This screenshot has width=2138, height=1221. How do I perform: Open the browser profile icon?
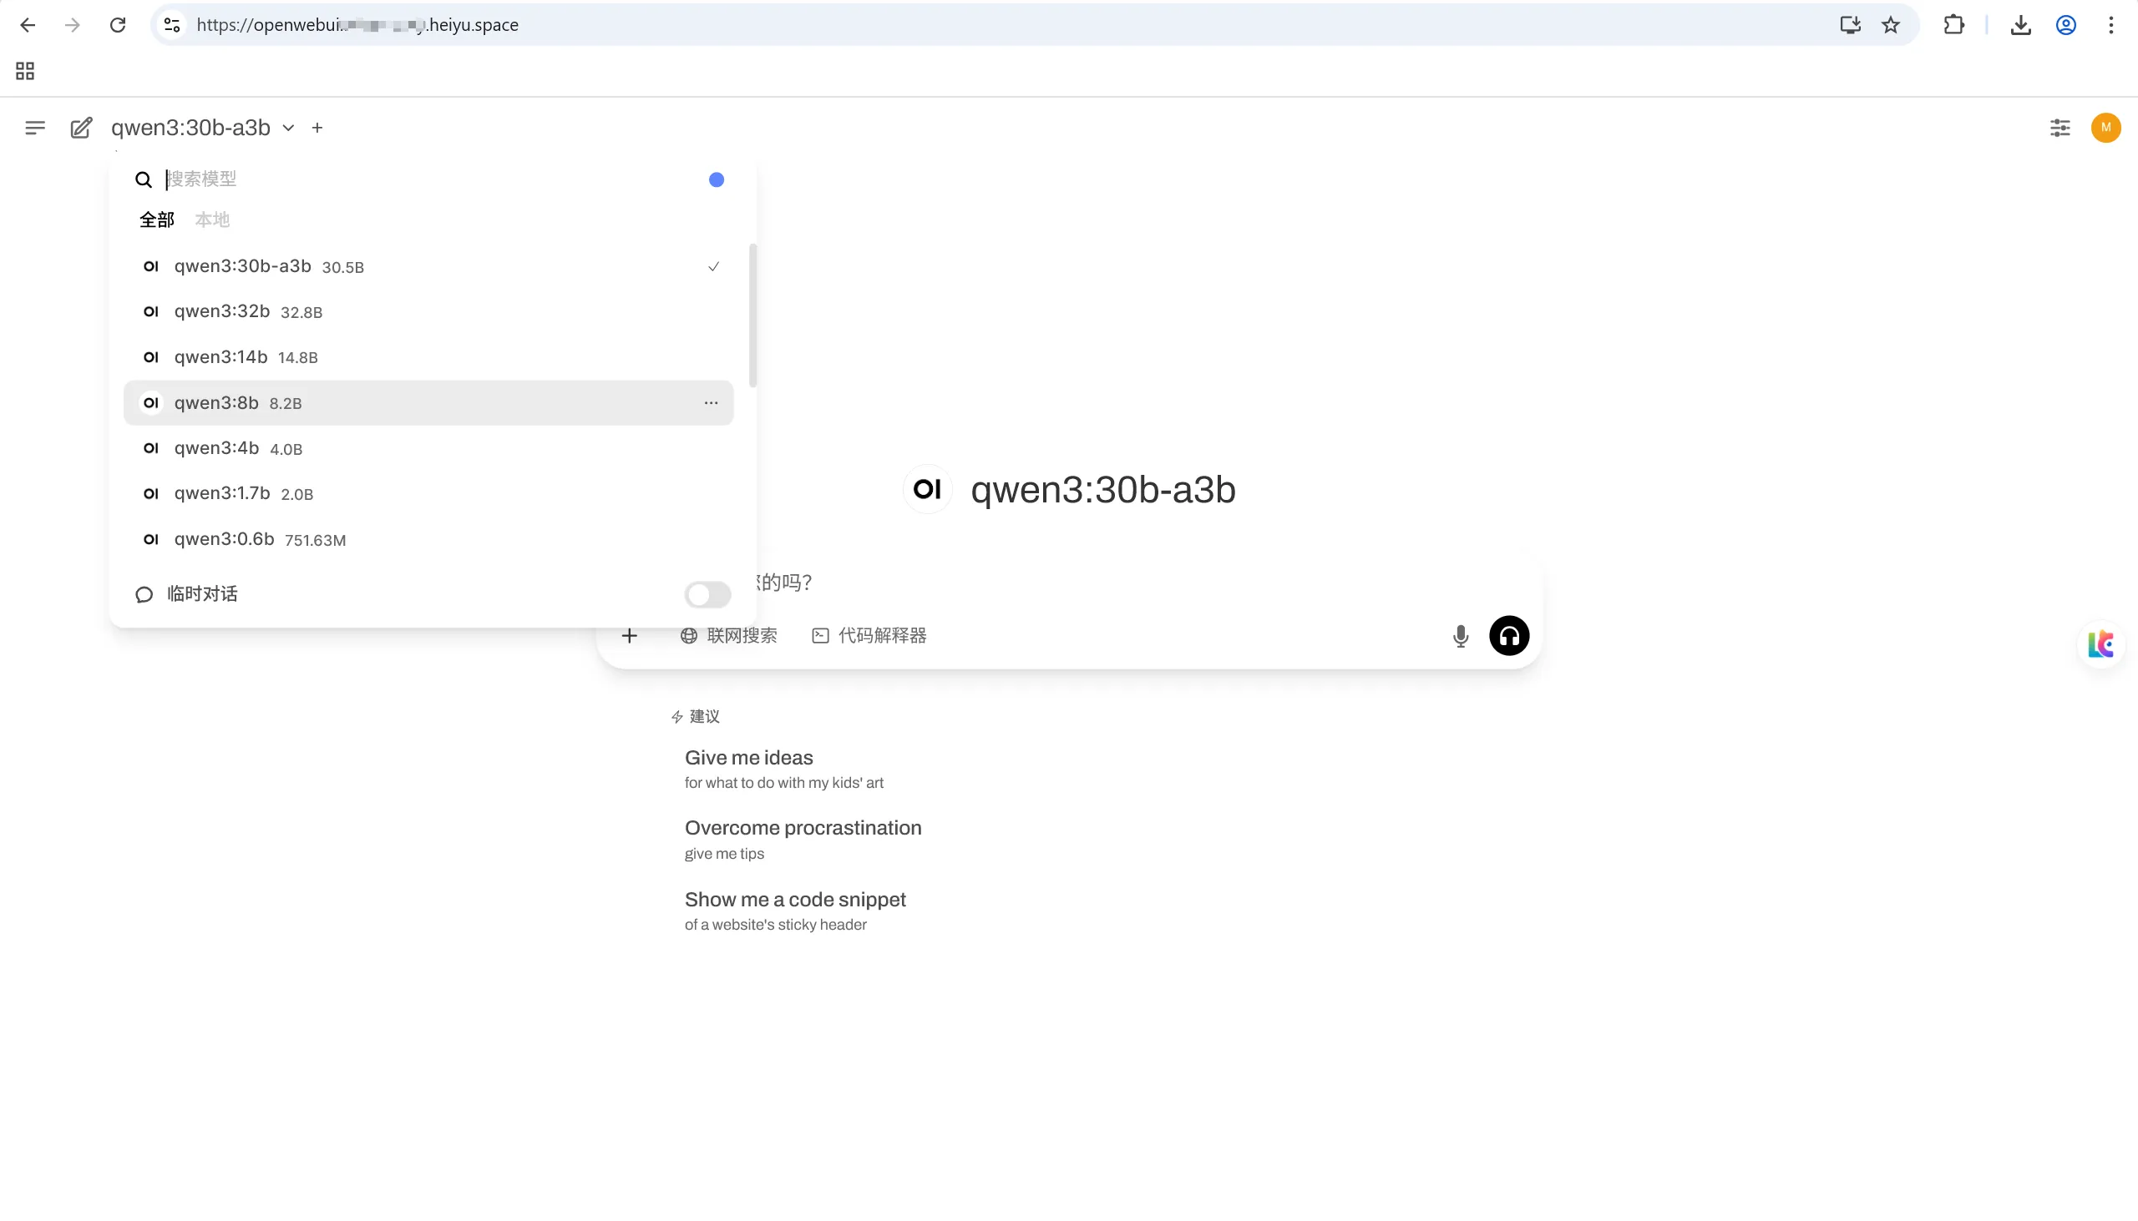coord(2066,25)
